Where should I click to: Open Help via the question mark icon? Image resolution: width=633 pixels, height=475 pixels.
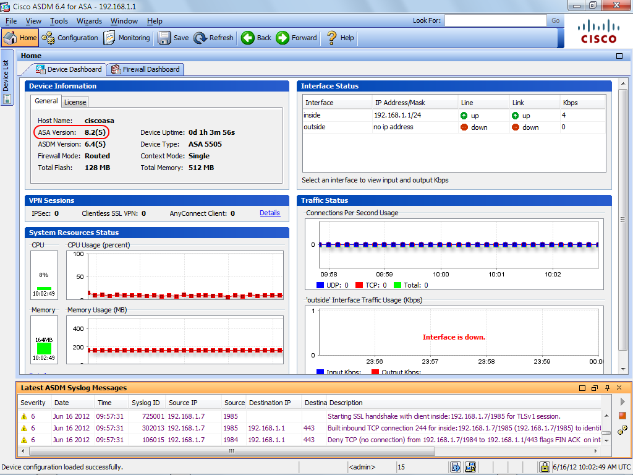point(341,38)
